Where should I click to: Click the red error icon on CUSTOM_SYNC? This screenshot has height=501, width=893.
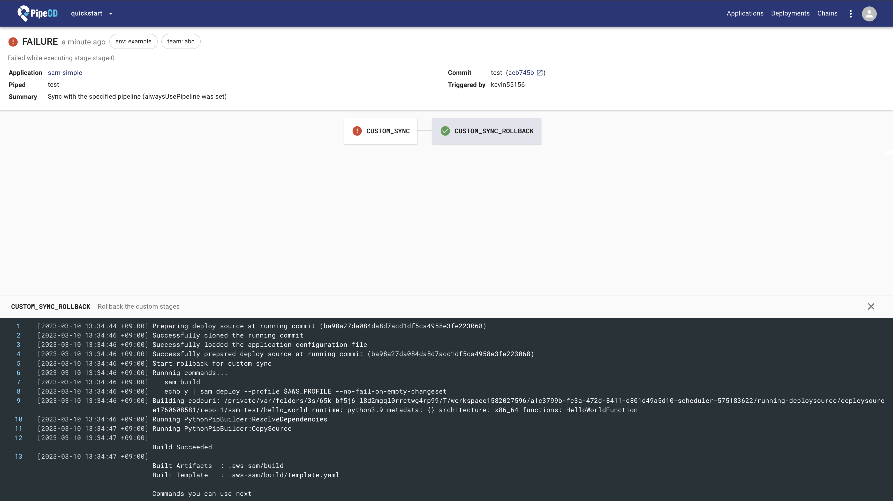(x=357, y=131)
